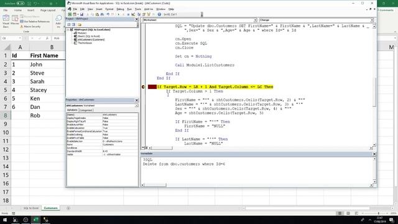This screenshot has height=224, width=398.
Task: Click the Windows Start button
Action: (x=5, y=220)
